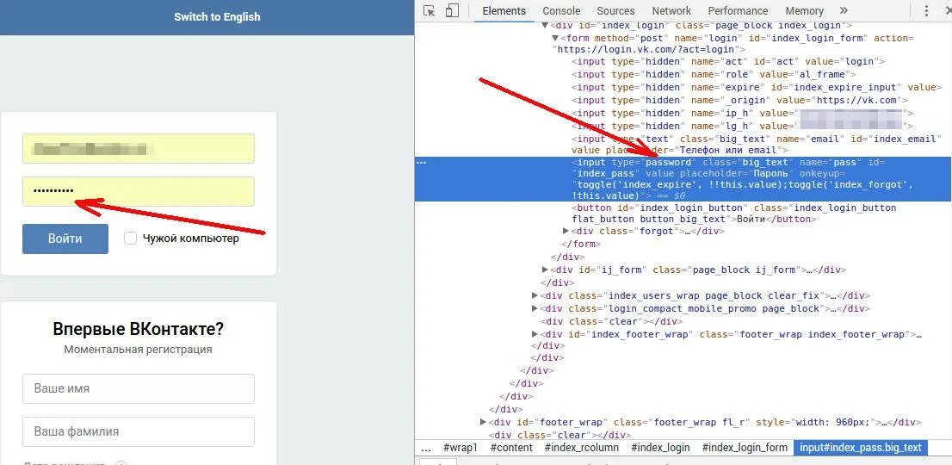952x465 pixels.
Task: Collapse the index_login_form form node
Action: coord(555,38)
